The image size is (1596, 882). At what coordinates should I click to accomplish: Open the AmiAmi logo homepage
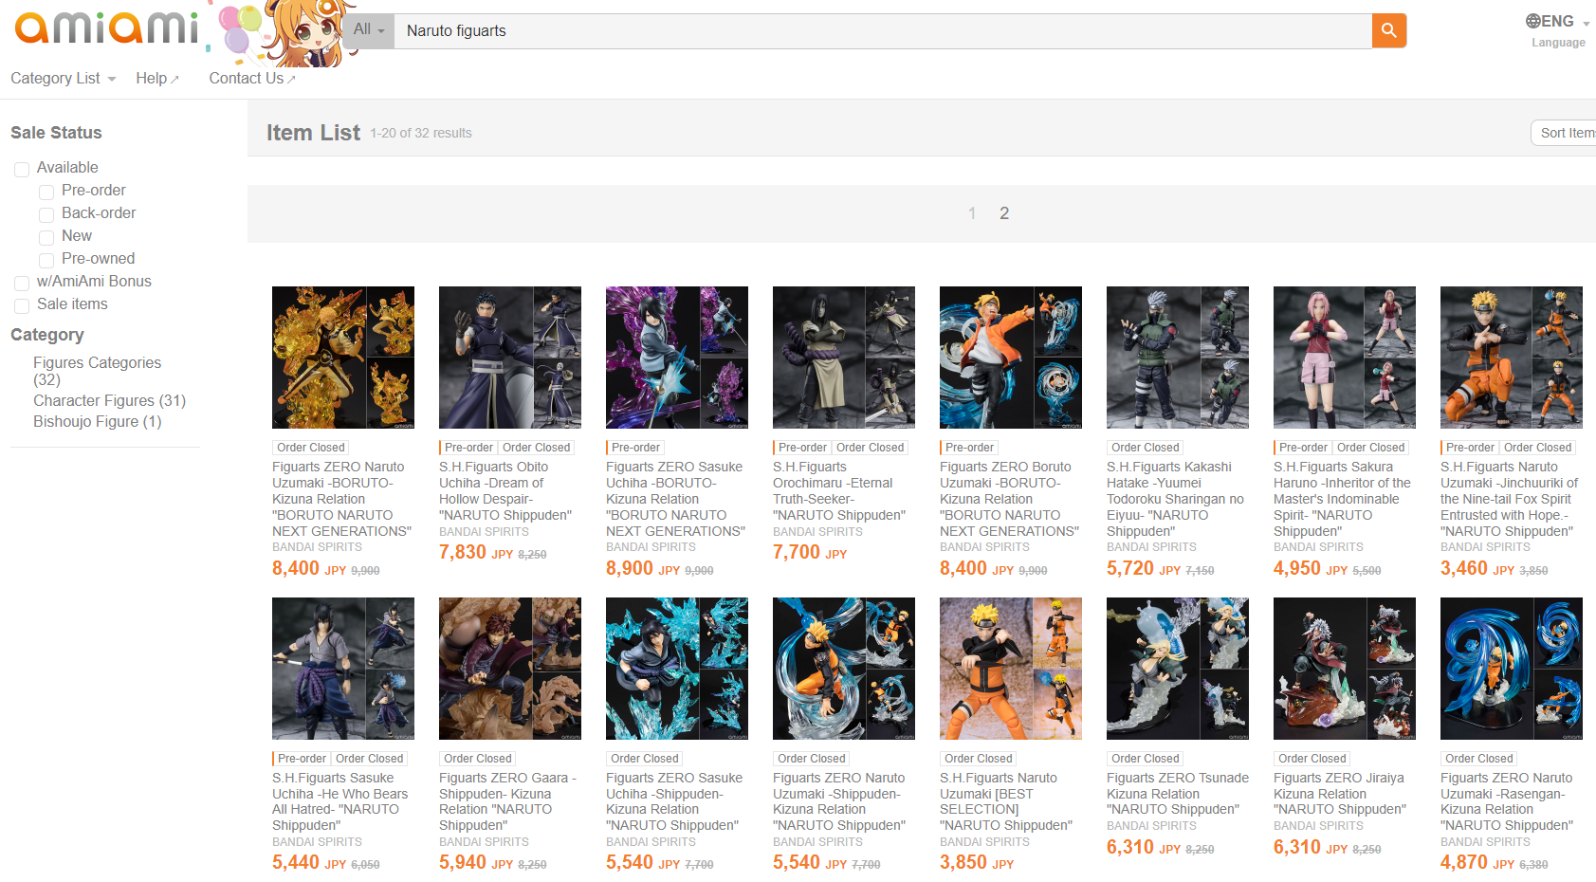(107, 28)
